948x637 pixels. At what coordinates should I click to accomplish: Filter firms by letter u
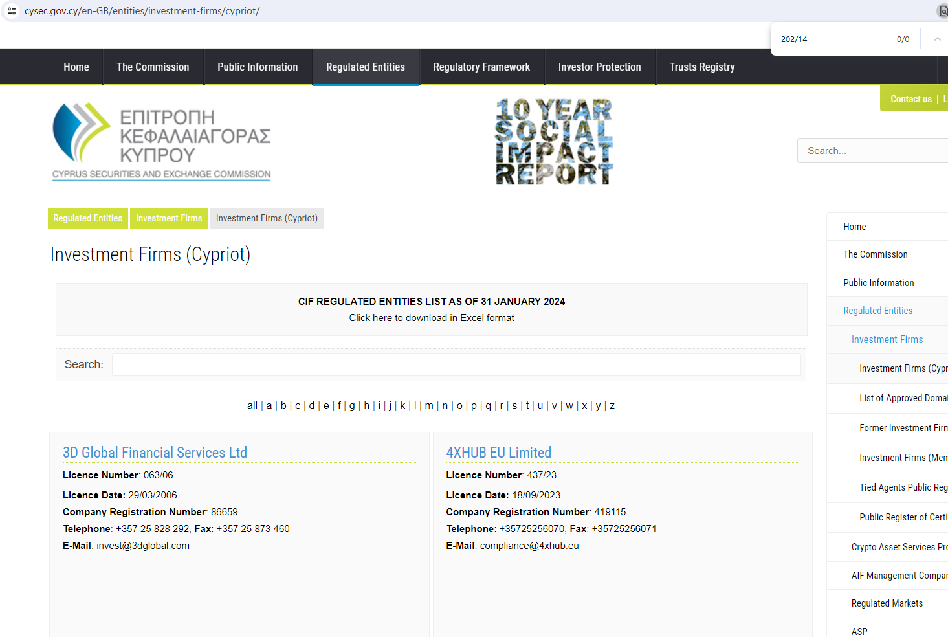click(540, 406)
